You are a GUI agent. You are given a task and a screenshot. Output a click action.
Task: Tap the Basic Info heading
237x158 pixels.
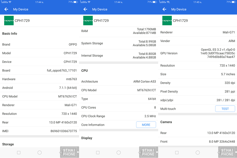click(9, 33)
